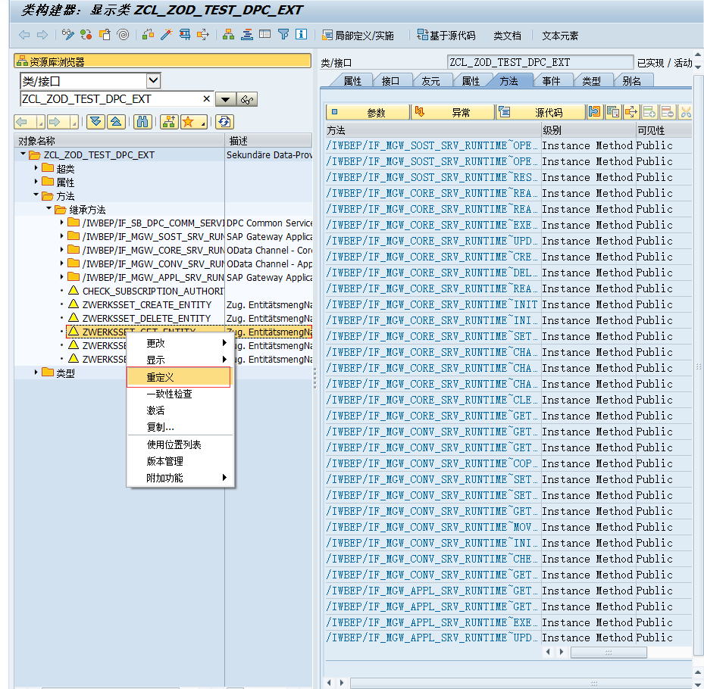The image size is (704, 689).
Task: Click the magic wand toolbar icon
Action: (166, 35)
